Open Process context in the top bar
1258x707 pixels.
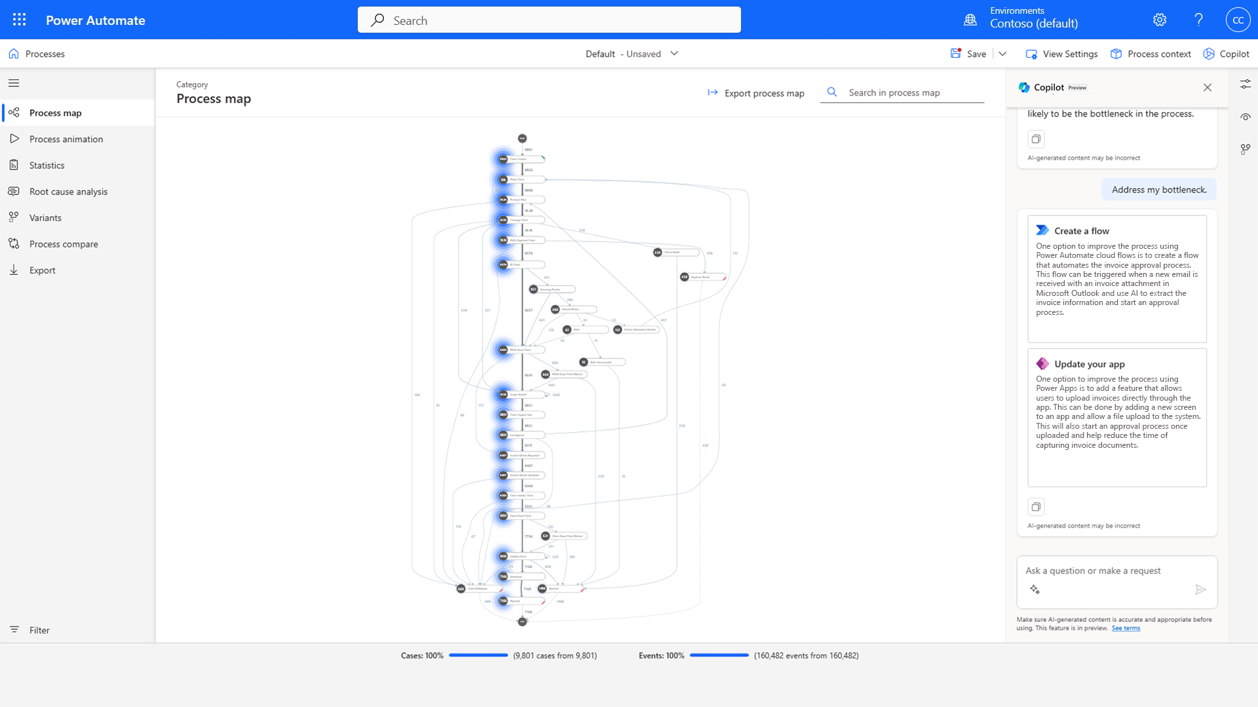tap(1151, 54)
